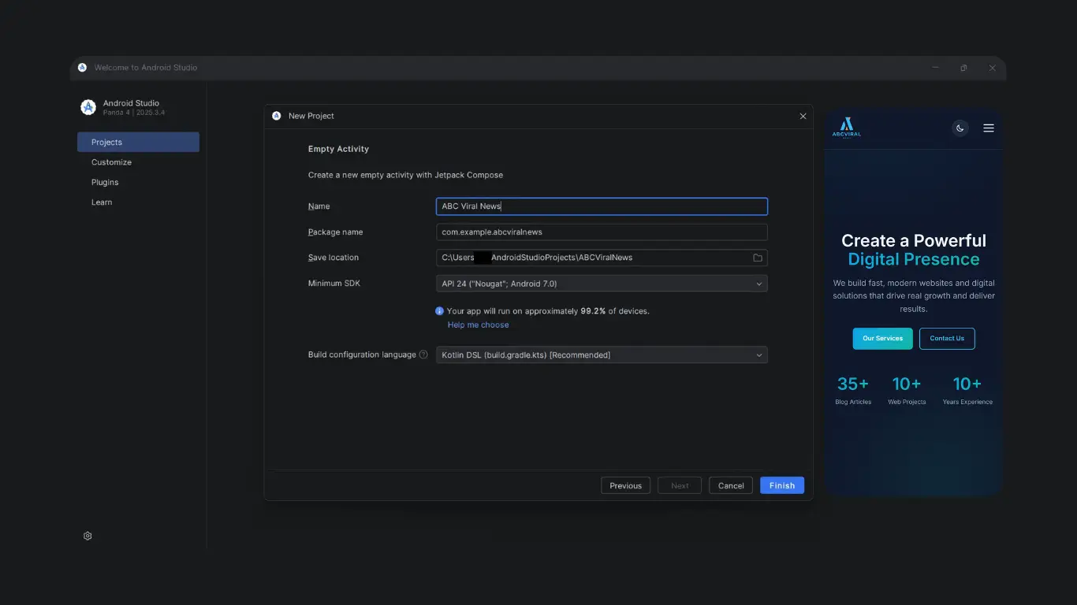This screenshot has width=1077, height=605.
Task: Click the Finish button
Action: click(x=782, y=485)
